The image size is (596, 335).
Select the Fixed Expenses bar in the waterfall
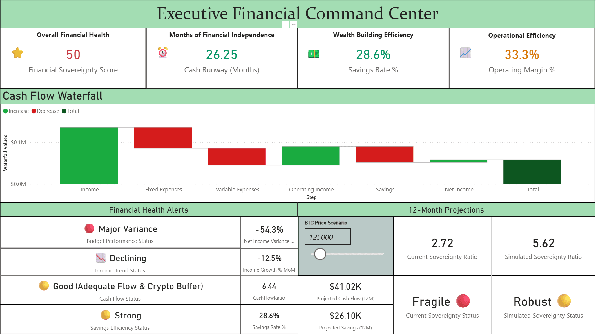(162, 137)
